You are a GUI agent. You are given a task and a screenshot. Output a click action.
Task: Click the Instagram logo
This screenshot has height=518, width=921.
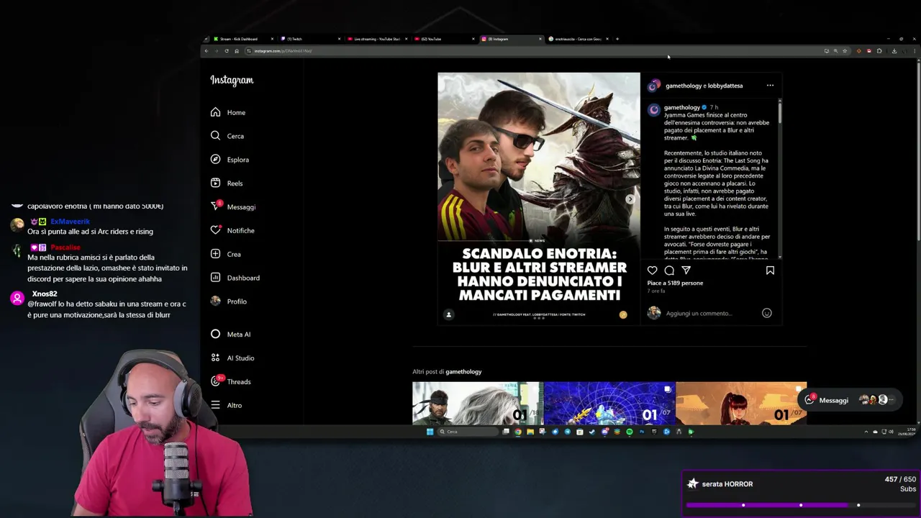coord(232,80)
